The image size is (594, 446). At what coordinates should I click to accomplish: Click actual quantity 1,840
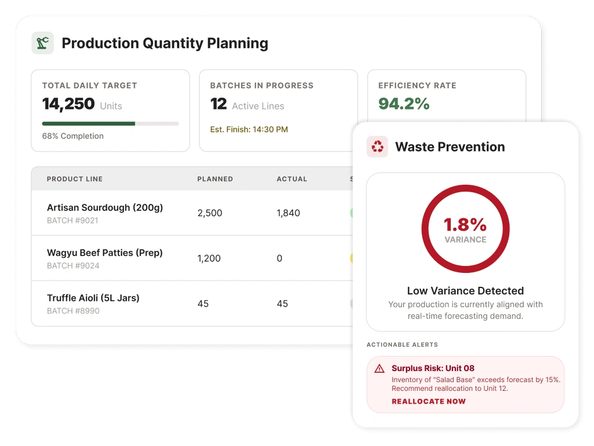[x=288, y=213]
